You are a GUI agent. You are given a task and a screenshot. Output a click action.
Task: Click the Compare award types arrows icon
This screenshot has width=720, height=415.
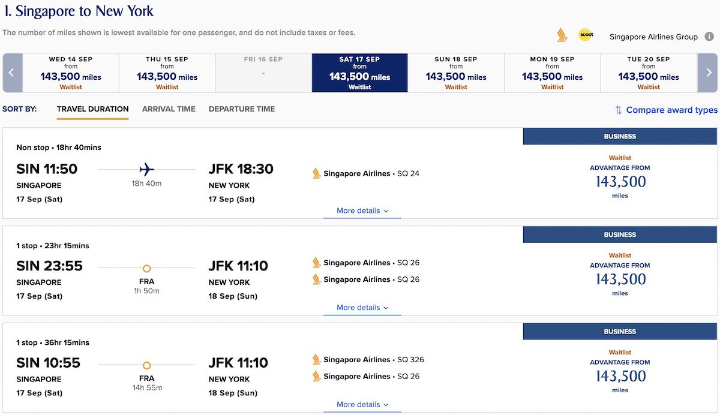click(x=618, y=110)
